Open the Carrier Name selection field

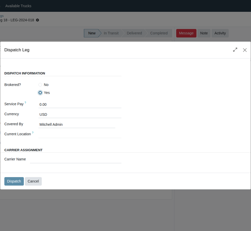[x=76, y=160]
